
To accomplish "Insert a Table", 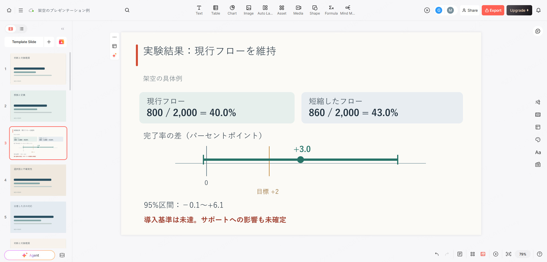I will (216, 10).
